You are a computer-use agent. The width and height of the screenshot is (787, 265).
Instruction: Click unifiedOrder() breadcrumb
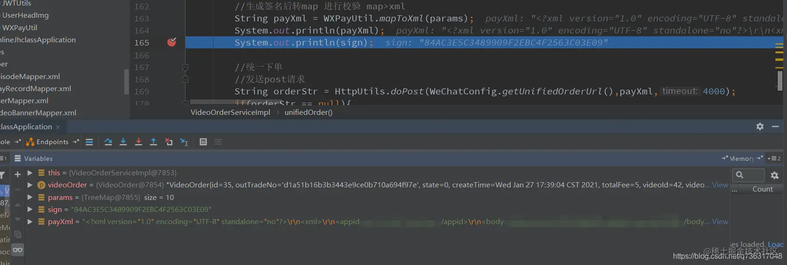coord(308,112)
